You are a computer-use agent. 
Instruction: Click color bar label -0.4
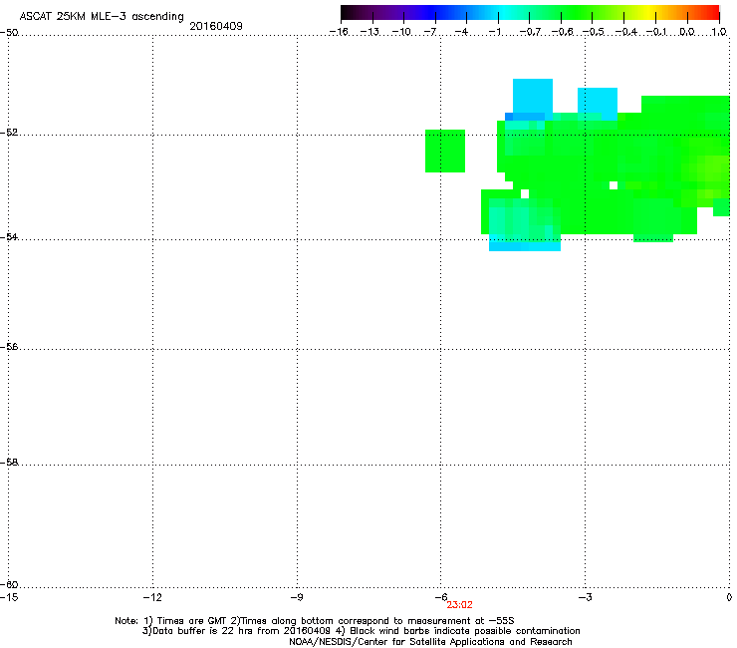tap(625, 32)
